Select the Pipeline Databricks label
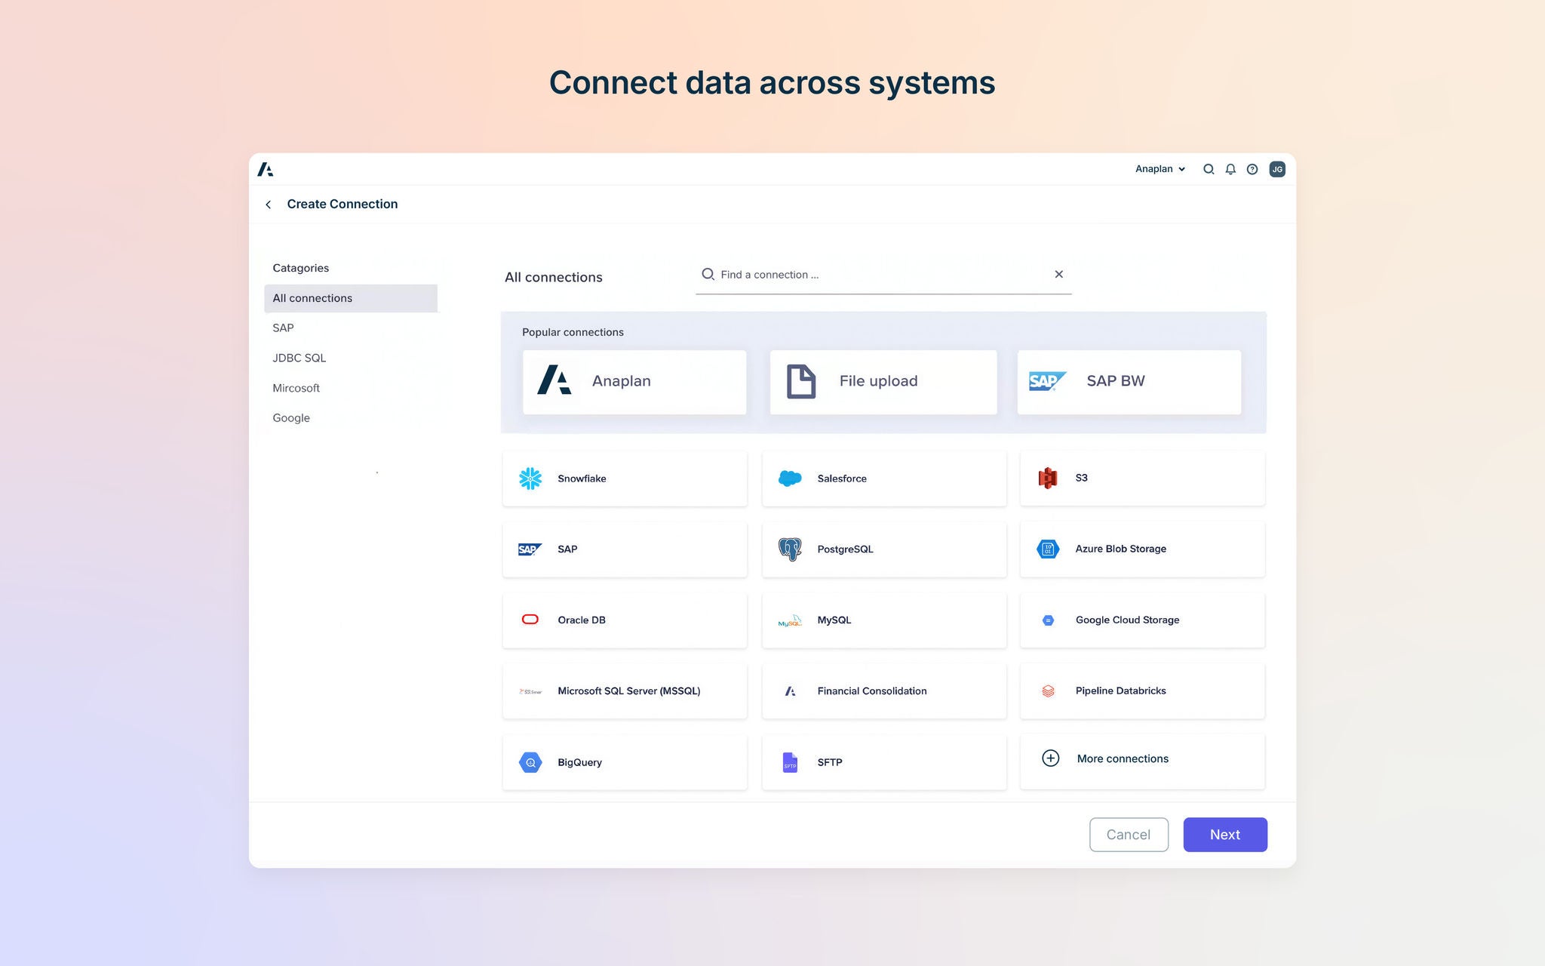This screenshot has width=1545, height=966. click(1120, 691)
